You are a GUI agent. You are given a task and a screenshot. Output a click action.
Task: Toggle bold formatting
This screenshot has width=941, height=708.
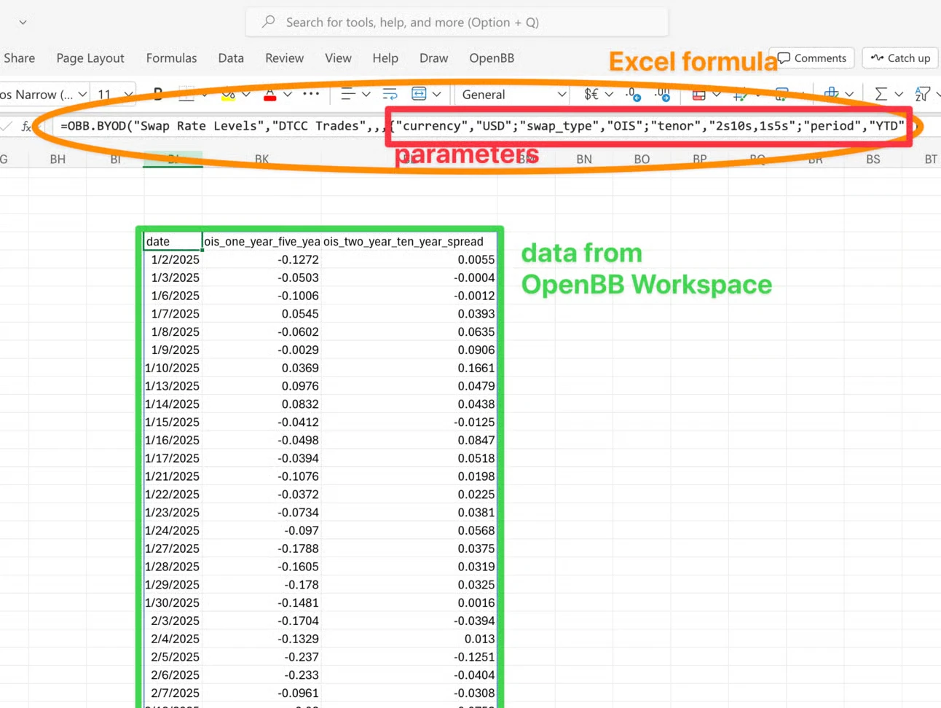coord(157,94)
